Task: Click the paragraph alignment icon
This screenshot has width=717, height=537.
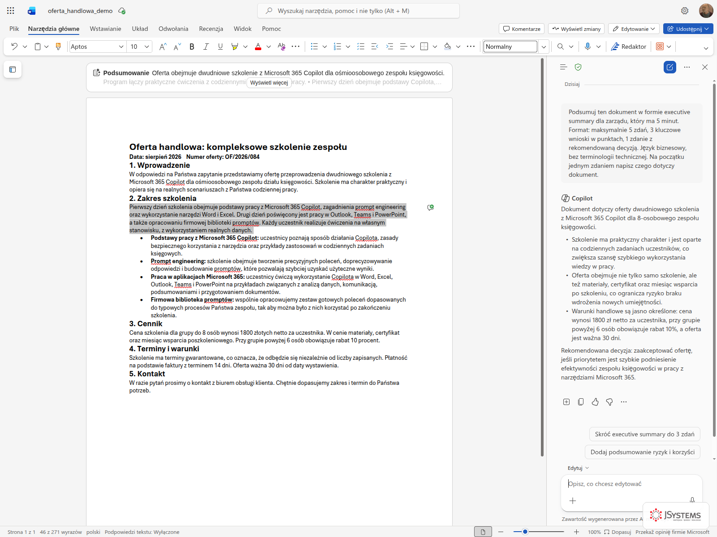Action: click(403, 47)
